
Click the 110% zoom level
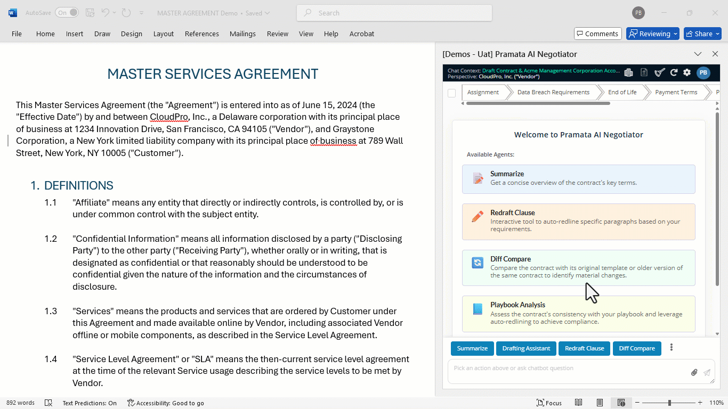click(717, 403)
